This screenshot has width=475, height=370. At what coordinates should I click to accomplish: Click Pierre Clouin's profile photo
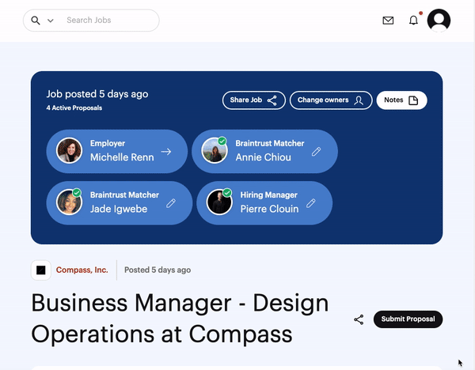pyautogui.click(x=219, y=202)
